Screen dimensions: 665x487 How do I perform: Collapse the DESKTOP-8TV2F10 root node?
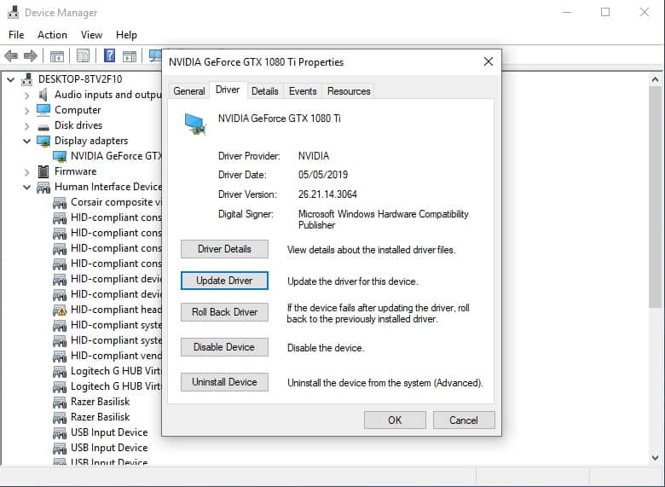point(11,79)
